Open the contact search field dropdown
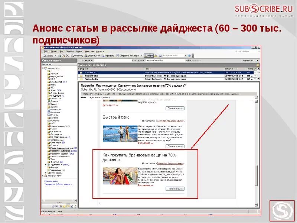This screenshot has width=297, height=223. pyautogui.click(x=185, y=56)
